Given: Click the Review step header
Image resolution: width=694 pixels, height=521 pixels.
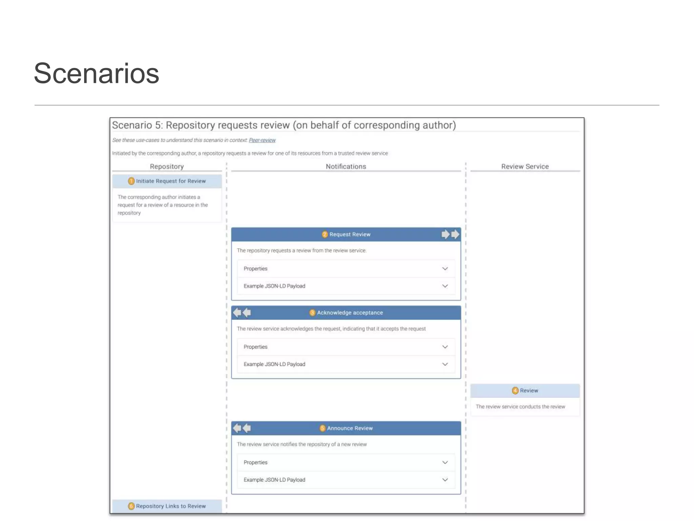Looking at the screenshot, I should (x=529, y=390).
